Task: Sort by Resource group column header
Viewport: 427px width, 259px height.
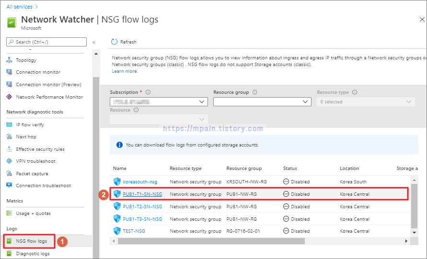Action: click(x=244, y=169)
